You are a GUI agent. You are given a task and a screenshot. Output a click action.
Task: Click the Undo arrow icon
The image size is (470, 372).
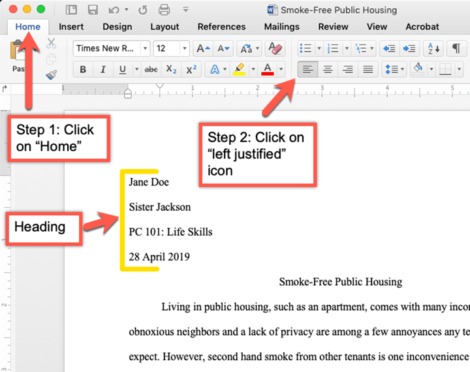click(x=114, y=10)
